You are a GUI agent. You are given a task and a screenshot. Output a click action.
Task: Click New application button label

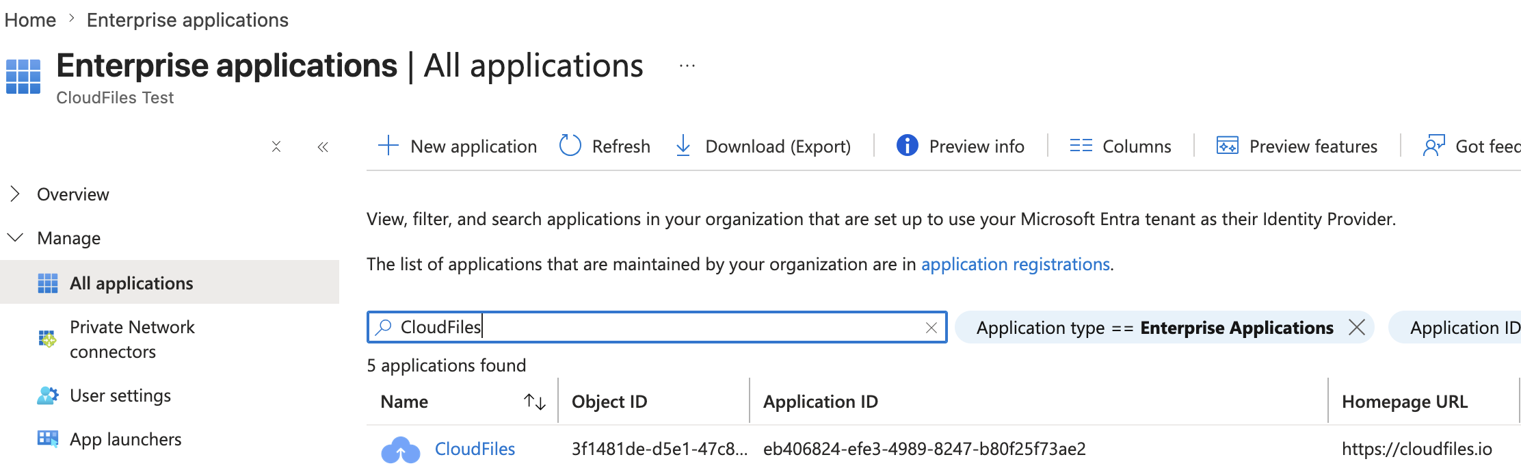pos(473,146)
